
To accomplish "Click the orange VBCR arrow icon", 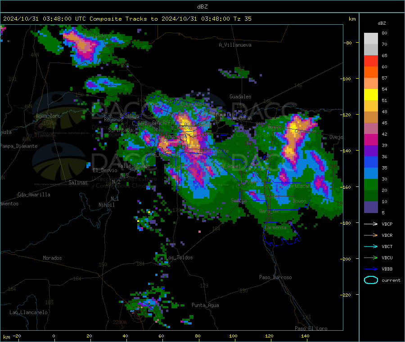I will 371,235.
